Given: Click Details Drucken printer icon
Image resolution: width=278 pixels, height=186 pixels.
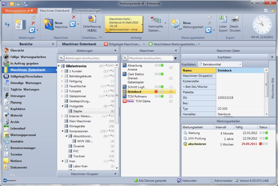Looking at the screenshot, I should [x=235, y=19].
